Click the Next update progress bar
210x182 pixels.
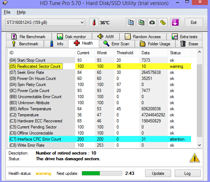coord(102,173)
